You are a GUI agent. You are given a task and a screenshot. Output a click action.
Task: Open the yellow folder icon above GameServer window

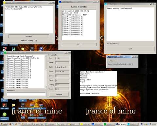23,49
